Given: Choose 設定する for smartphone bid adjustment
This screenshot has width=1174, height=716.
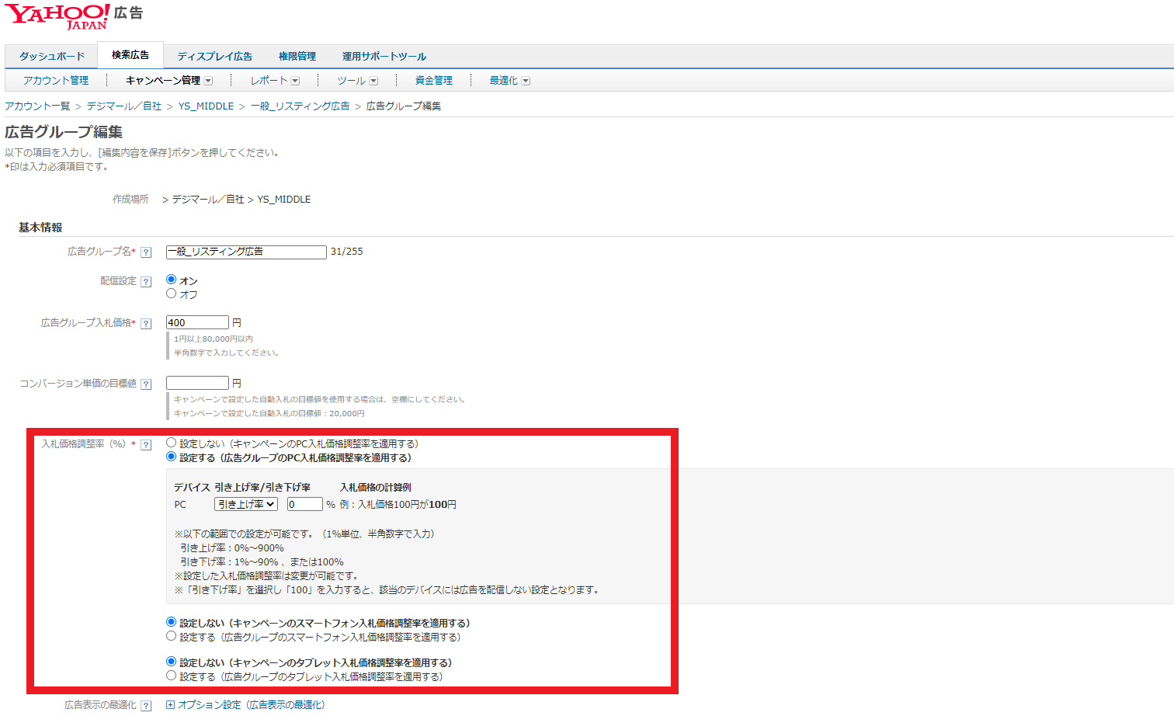Looking at the screenshot, I should point(172,636).
